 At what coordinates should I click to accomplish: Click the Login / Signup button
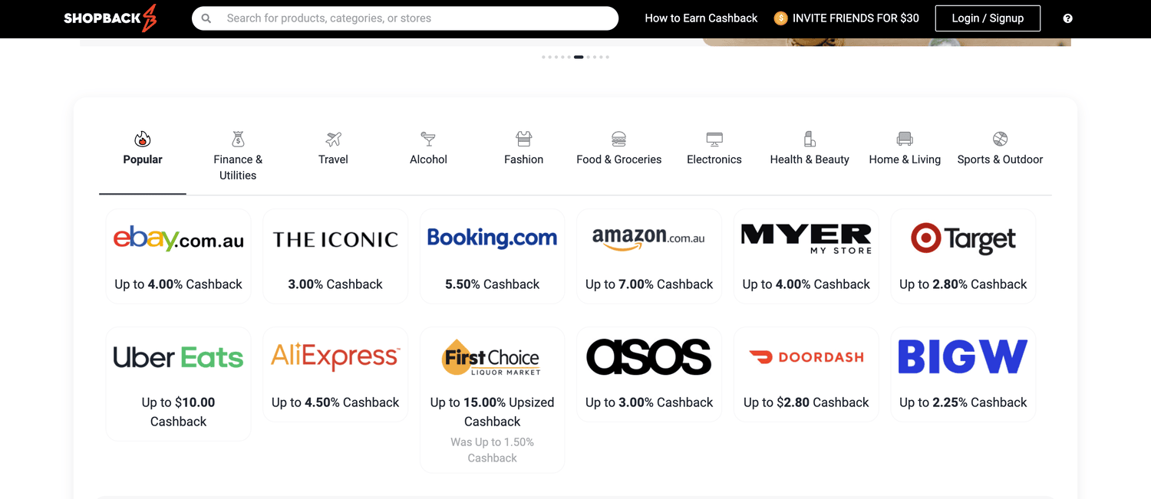coord(988,18)
